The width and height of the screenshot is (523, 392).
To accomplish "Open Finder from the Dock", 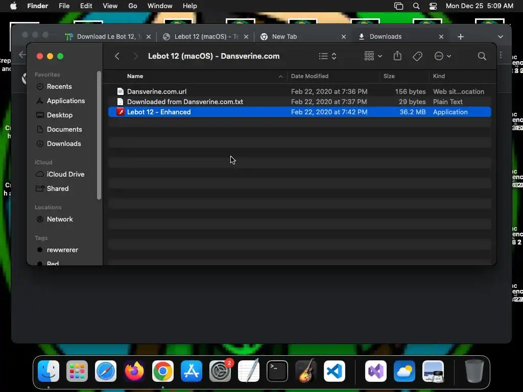I will [49, 371].
